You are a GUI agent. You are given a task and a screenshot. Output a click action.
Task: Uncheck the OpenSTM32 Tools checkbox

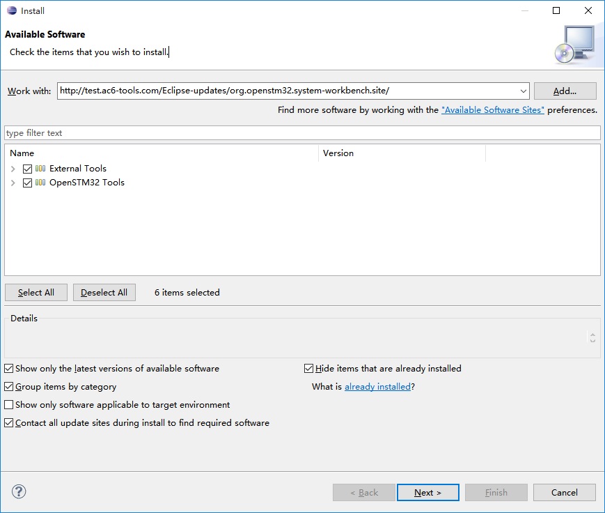[27, 183]
